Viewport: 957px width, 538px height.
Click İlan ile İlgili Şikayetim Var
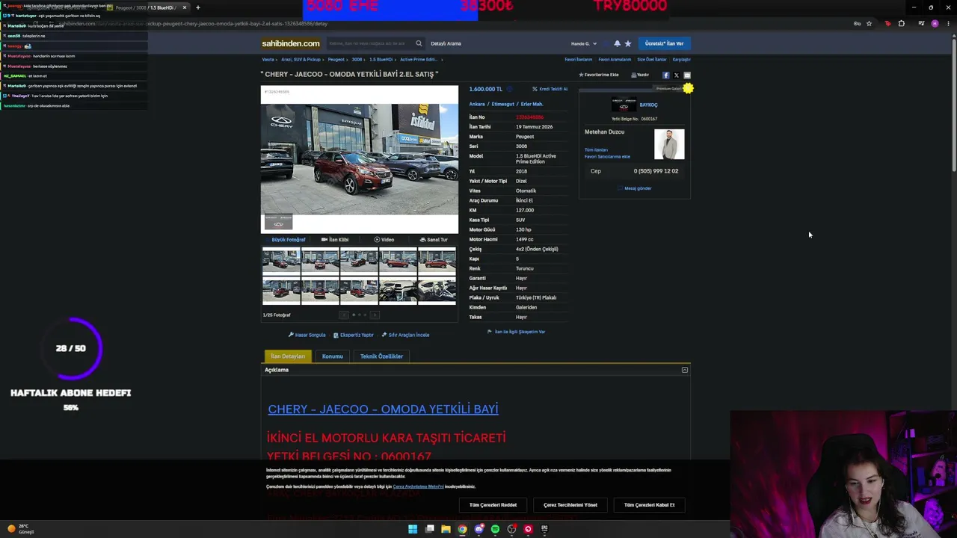point(517,332)
